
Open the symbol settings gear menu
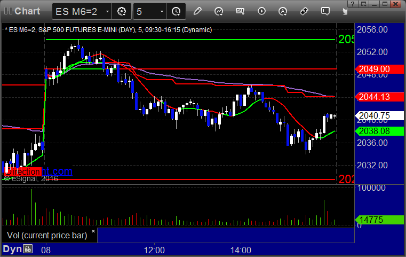click(x=122, y=11)
